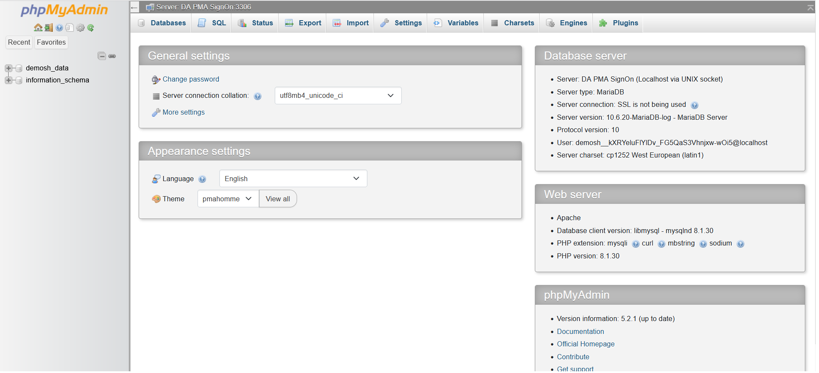Click the Theme palette icon

click(156, 199)
